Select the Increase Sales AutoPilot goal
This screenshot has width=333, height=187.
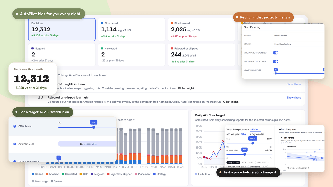click(87, 144)
